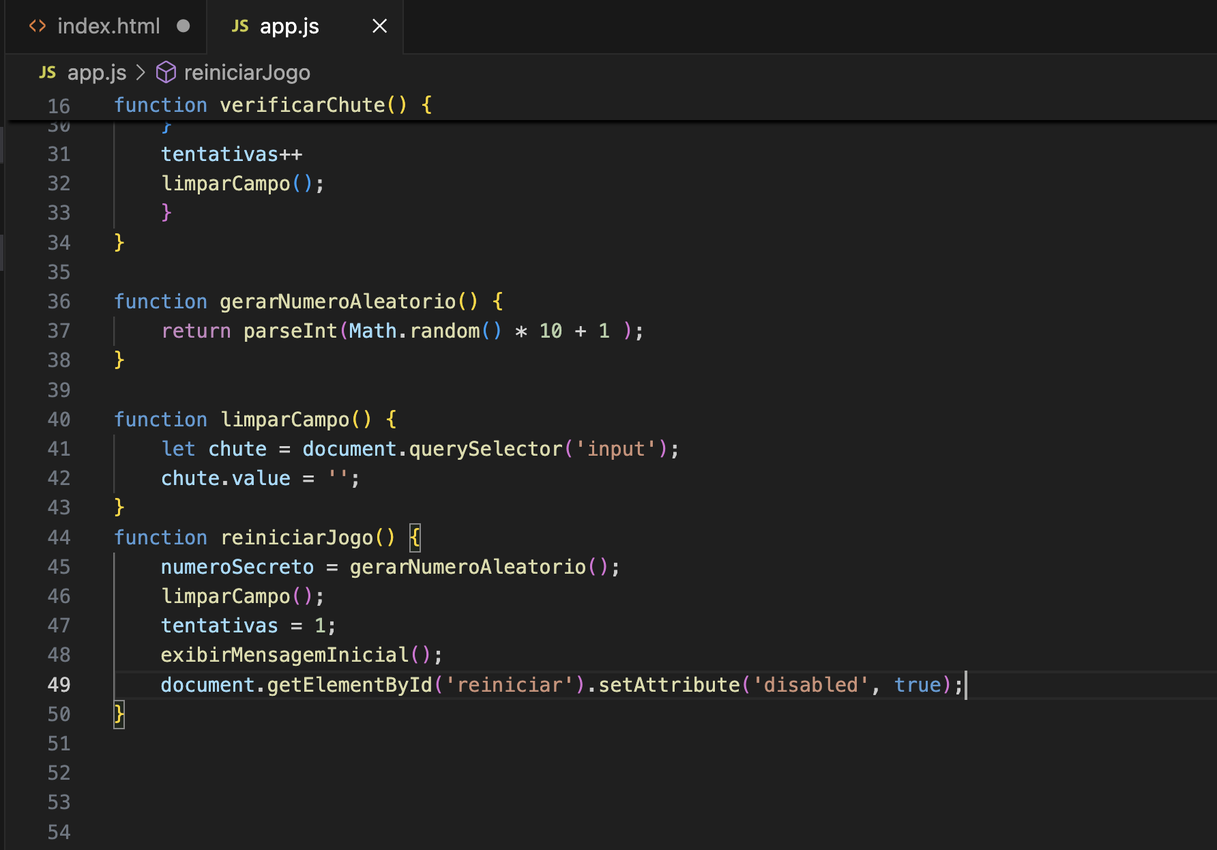This screenshot has width=1217, height=850.
Task: Click the highlighted closing brace on line 50
Action: (119, 714)
